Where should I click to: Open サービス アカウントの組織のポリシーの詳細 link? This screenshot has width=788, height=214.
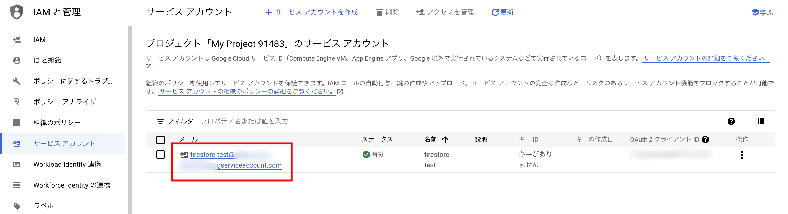tap(247, 91)
